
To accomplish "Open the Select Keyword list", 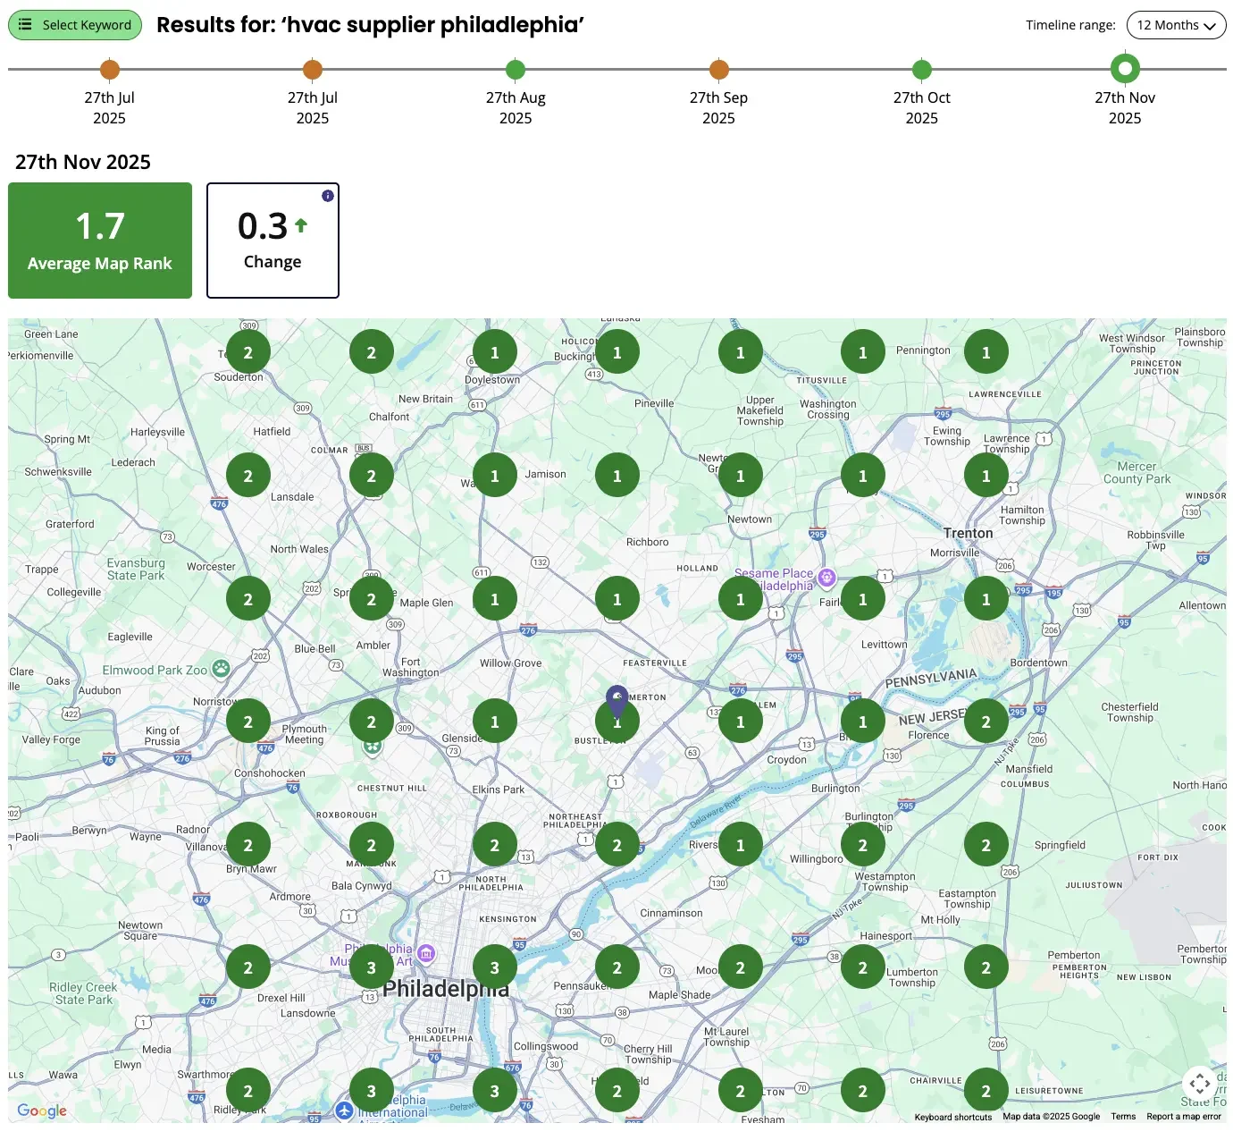I will [76, 25].
